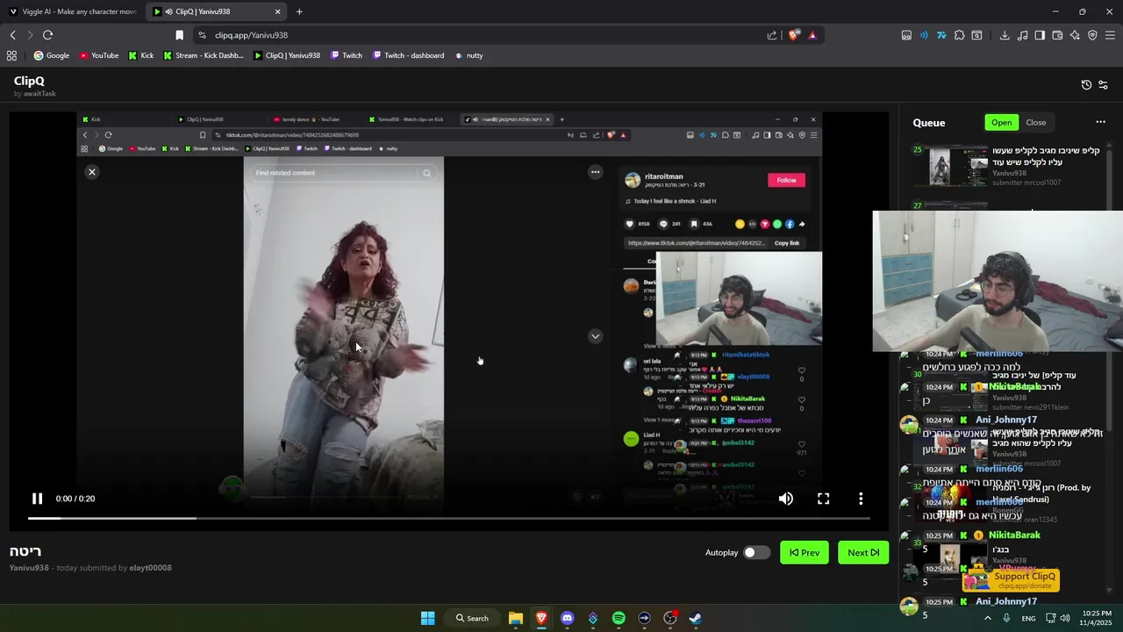Screen dimensions: 1123x632
Task: Open the site information icon beside URL
Action: click(x=202, y=35)
